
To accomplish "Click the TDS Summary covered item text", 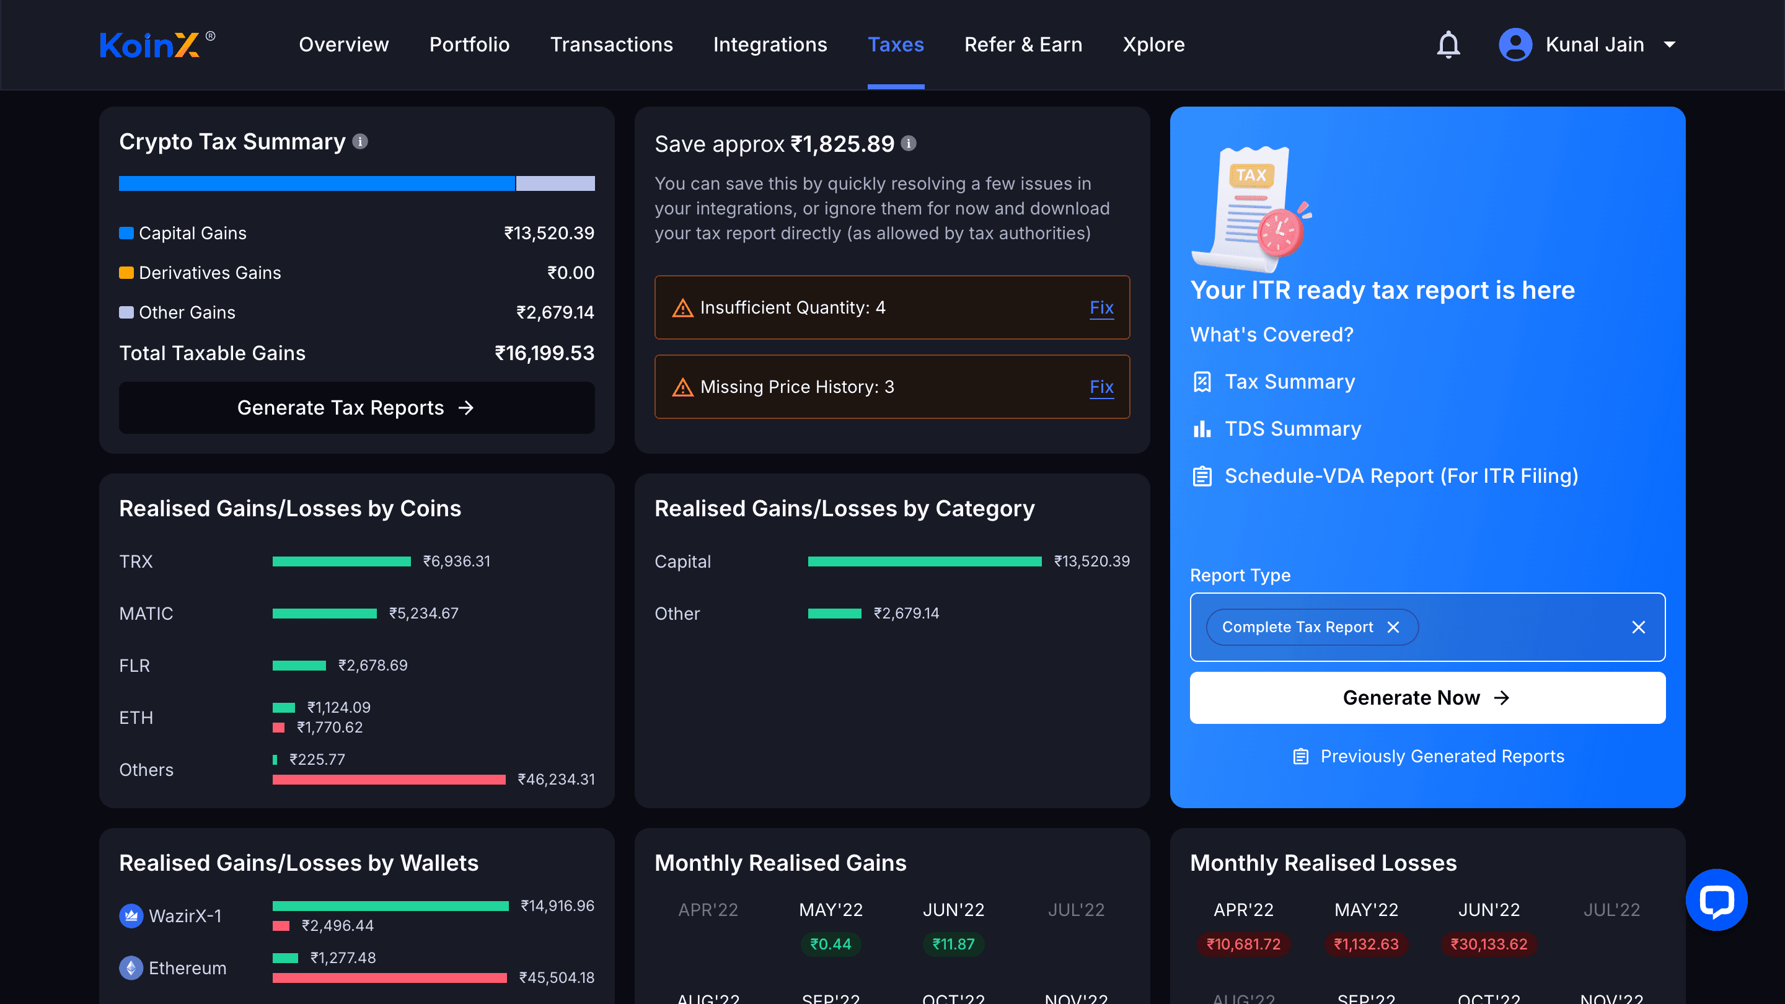I will pos(1292,429).
